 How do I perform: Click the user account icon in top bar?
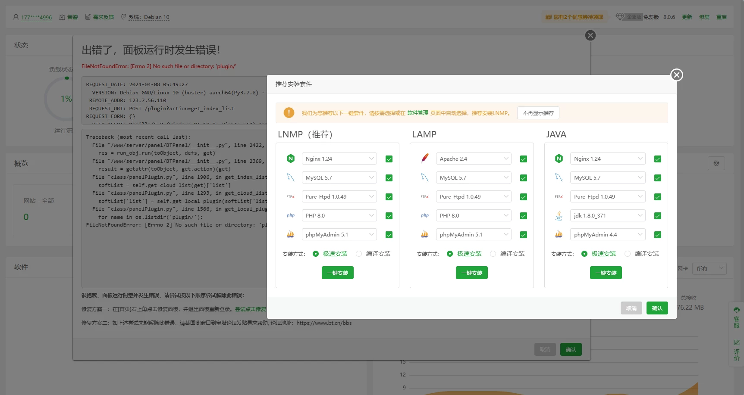click(x=16, y=17)
